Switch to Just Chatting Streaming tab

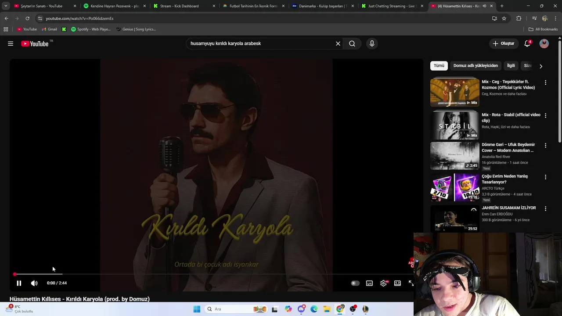pos(392,6)
